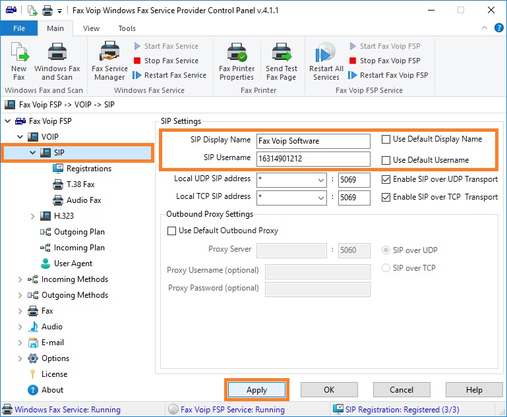The width and height of the screenshot is (507, 417).
Task: Switch to the View ribbon tab
Action: 91,28
